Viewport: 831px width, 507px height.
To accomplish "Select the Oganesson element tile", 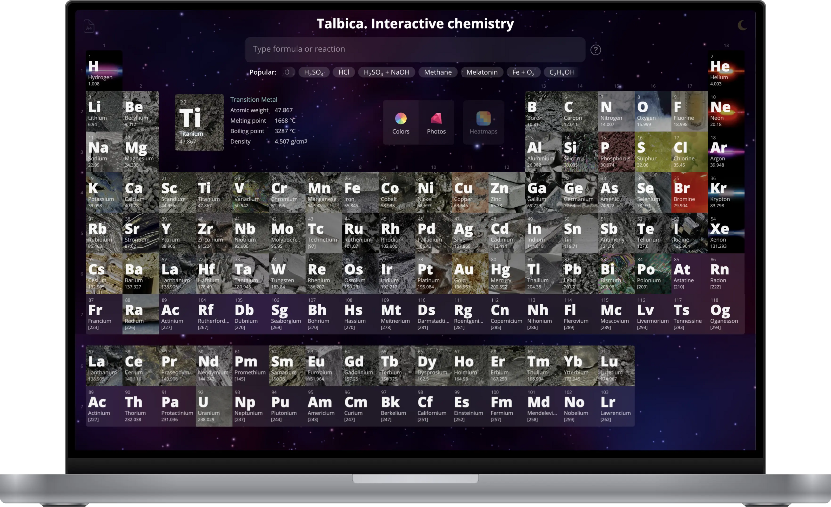I will pyautogui.click(x=726, y=314).
